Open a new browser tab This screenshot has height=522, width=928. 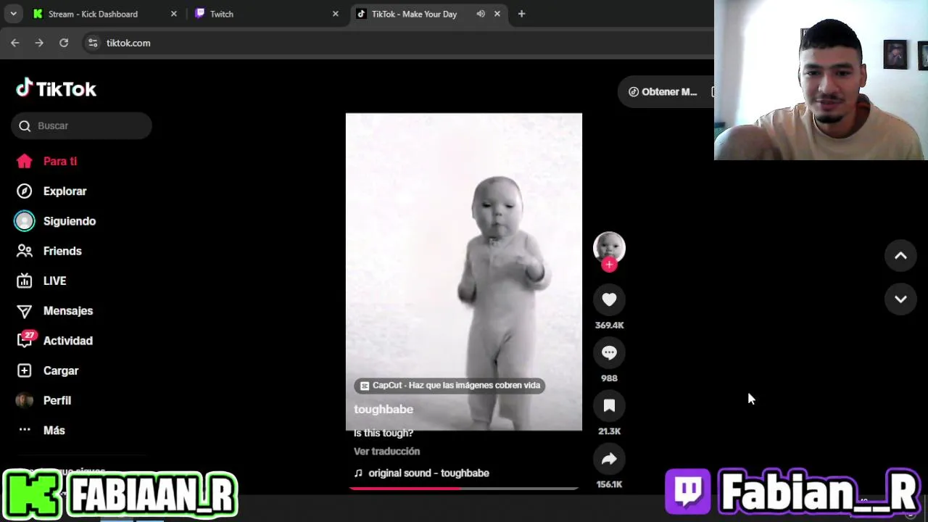521,14
